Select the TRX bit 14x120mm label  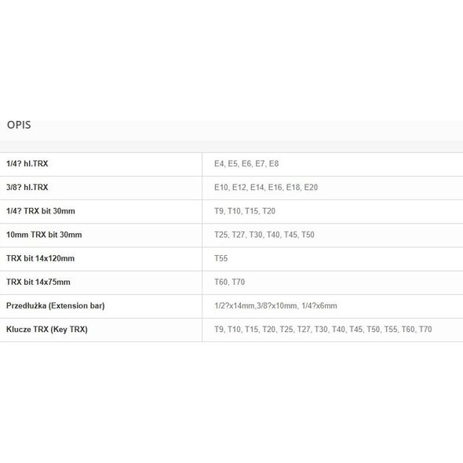coord(41,258)
